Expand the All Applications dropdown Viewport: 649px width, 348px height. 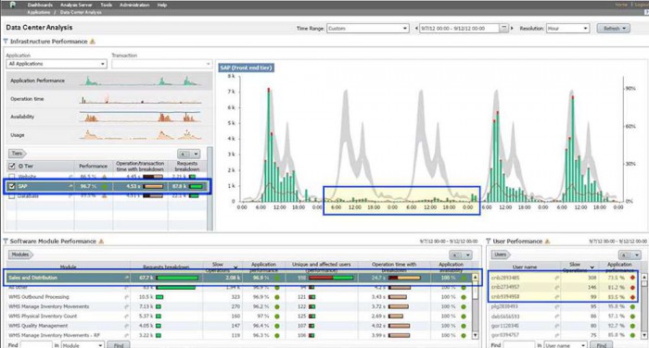pos(57,64)
